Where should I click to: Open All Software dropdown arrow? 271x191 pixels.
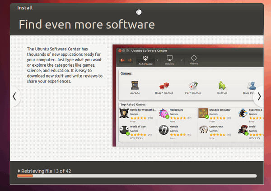[x=157, y=60]
